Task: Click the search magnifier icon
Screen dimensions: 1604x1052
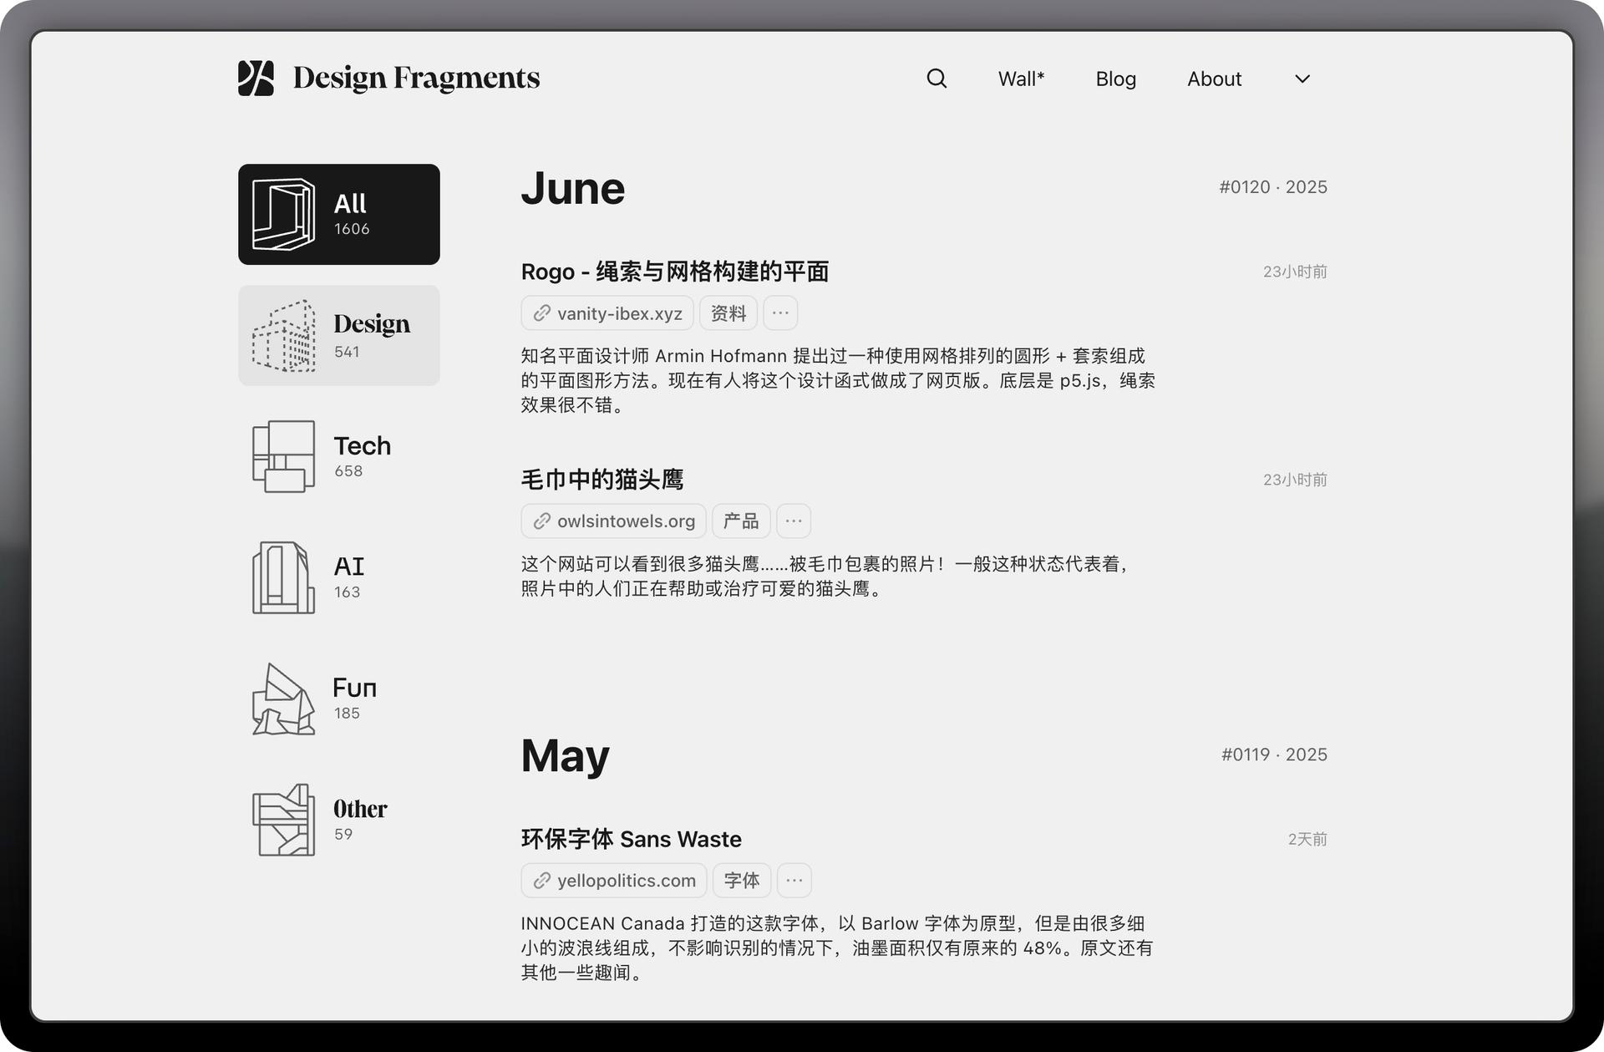Action: 937,79
